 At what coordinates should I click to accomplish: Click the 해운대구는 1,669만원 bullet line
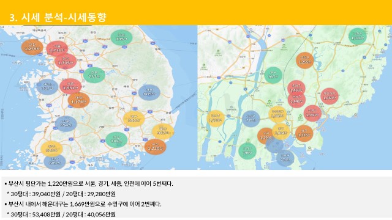[83, 204]
